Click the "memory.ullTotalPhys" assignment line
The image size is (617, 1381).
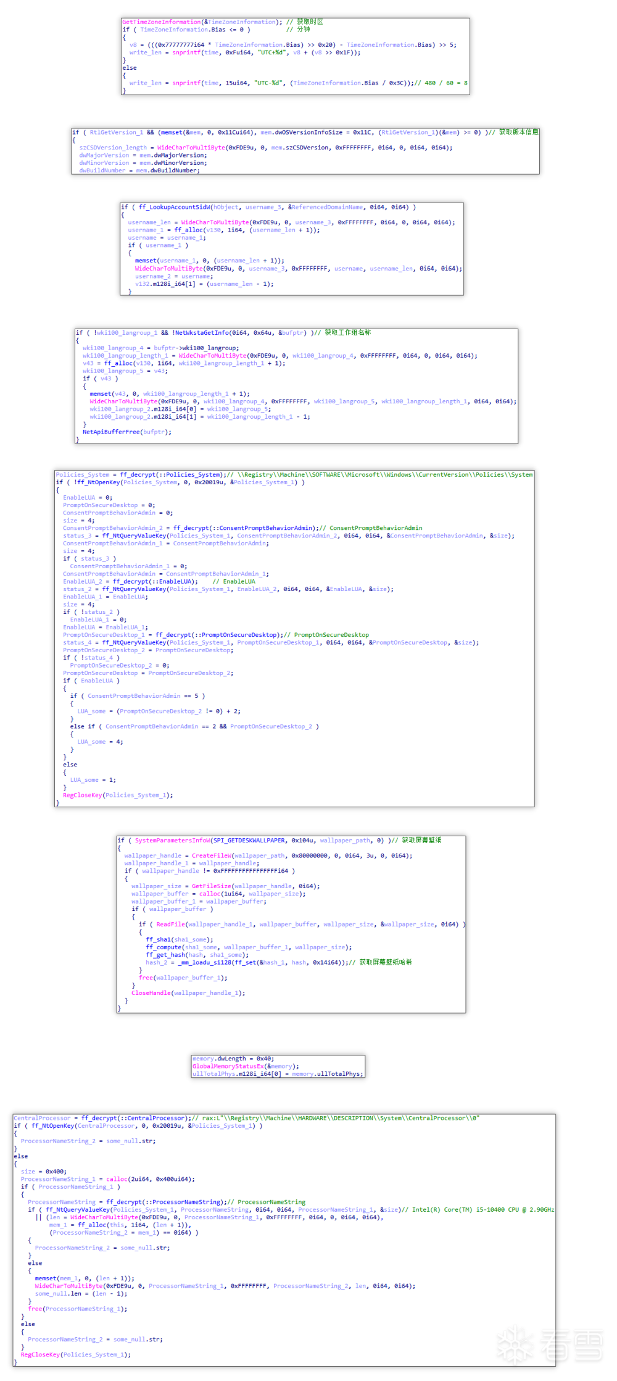tap(278, 1074)
